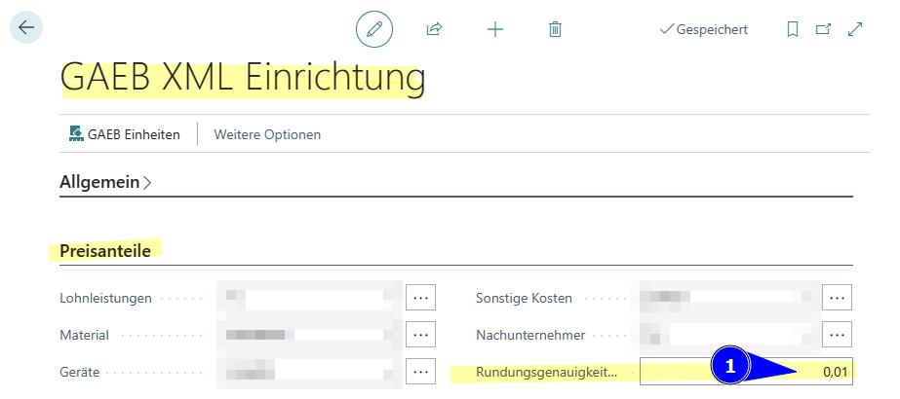
Task: Open lookup for Nachunternehmer field
Action: coord(837,335)
